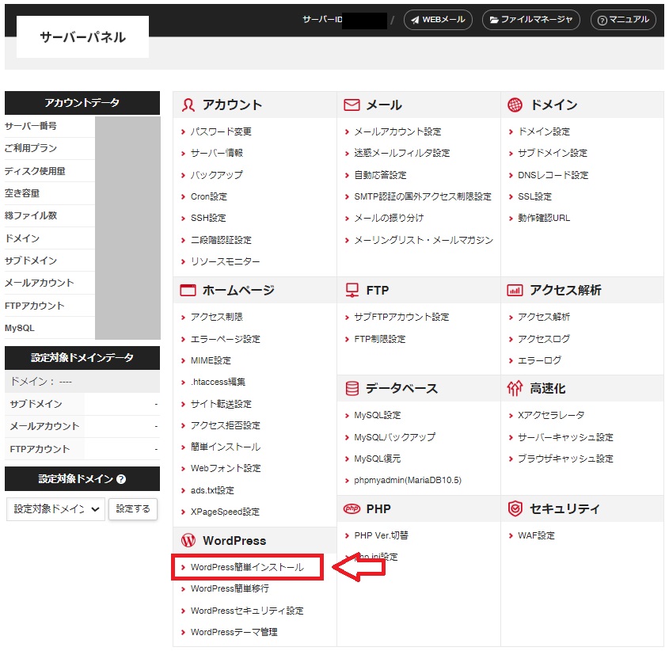This screenshot has width=669, height=651.
Task: Open 二段階認証設定
Action: (221, 240)
